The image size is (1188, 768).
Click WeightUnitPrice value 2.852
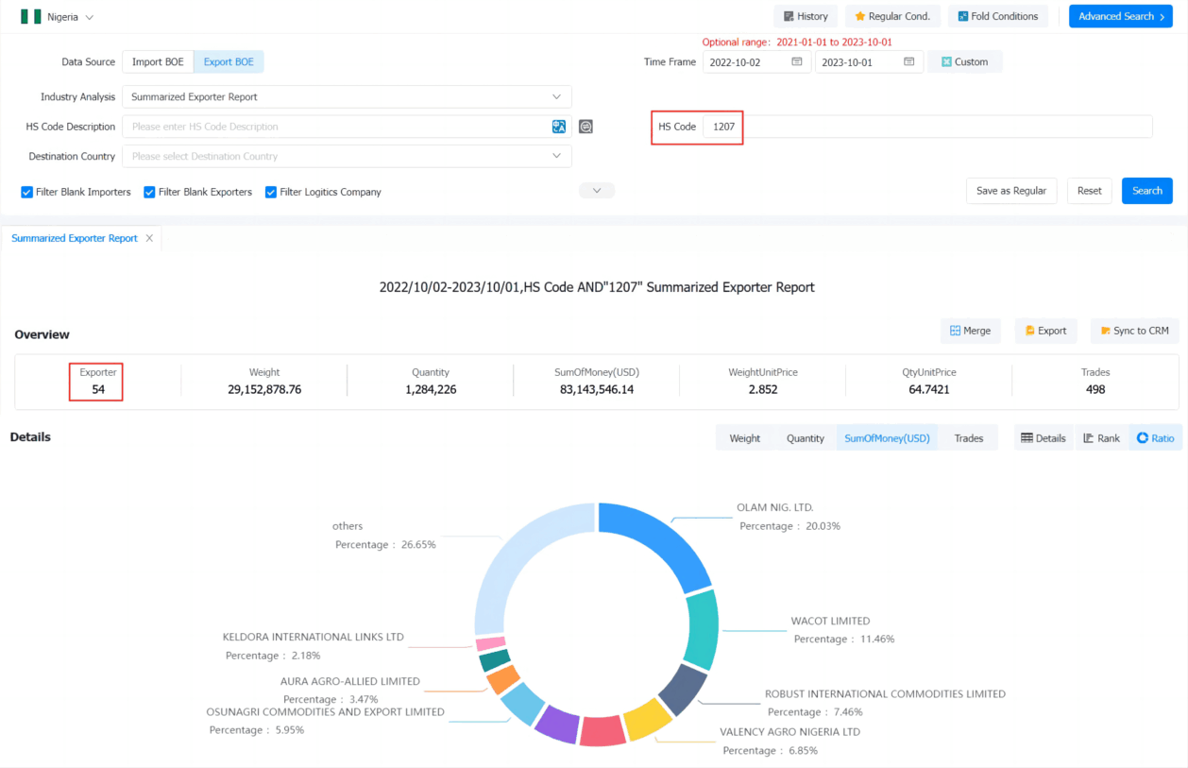(x=763, y=389)
